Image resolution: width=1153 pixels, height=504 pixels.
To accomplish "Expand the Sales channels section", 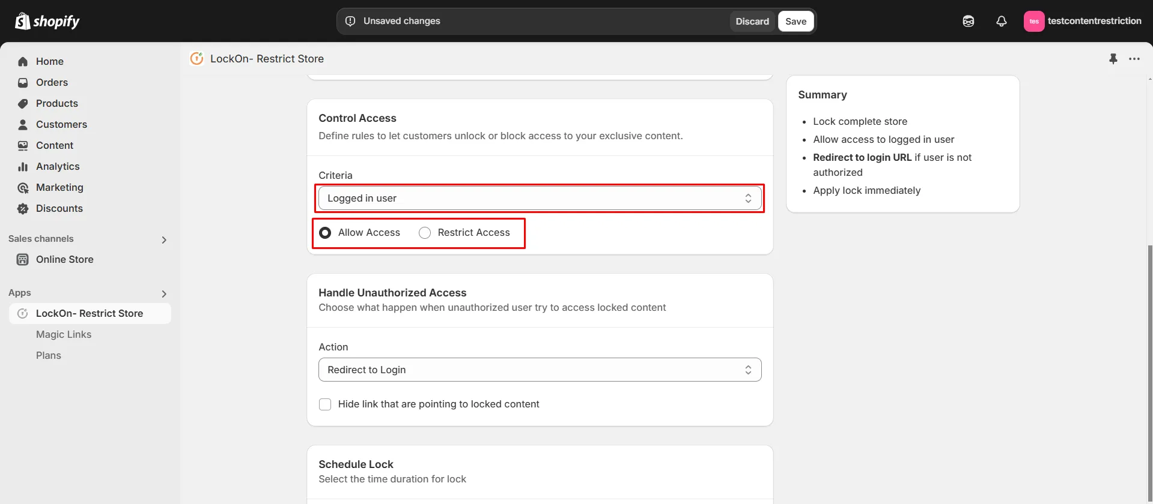I will 164,240.
